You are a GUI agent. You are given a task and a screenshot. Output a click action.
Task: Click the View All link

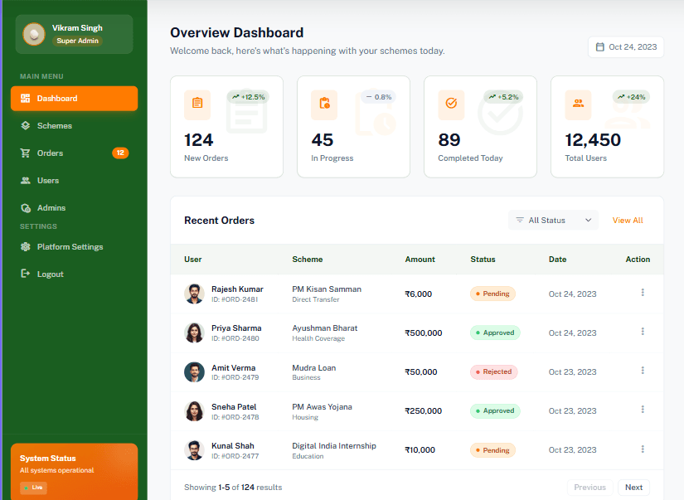click(628, 221)
